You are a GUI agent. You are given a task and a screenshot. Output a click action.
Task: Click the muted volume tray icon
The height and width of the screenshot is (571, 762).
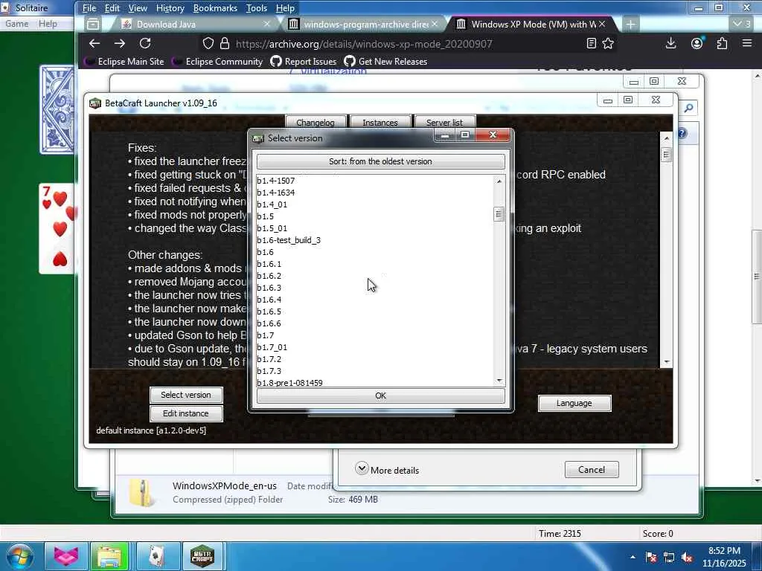pos(687,558)
